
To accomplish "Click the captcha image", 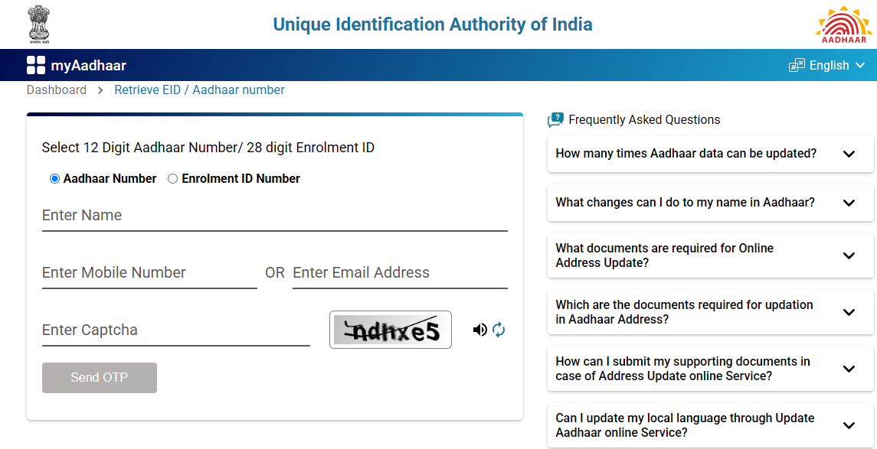I will [x=390, y=330].
